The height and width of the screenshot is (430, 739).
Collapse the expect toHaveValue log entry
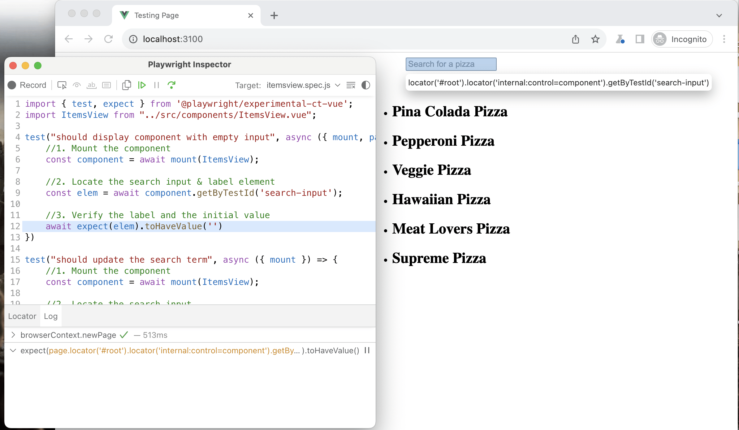pyautogui.click(x=13, y=350)
